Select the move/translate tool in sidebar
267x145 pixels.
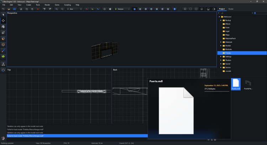pos(3,21)
